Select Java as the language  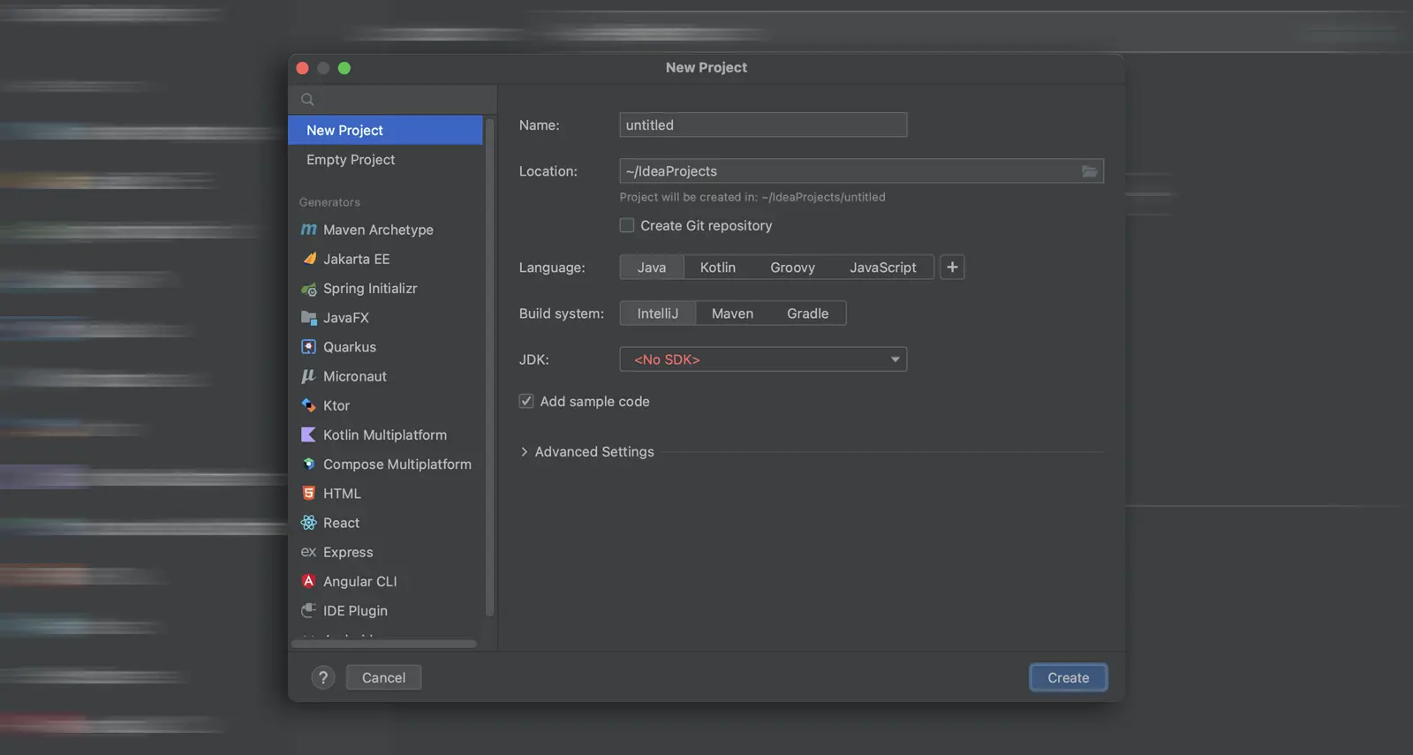pyautogui.click(x=652, y=268)
